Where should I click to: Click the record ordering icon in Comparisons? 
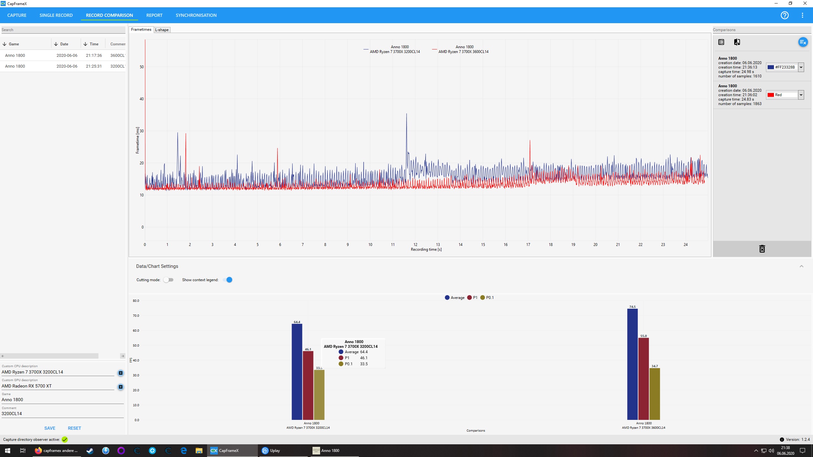coord(737,42)
